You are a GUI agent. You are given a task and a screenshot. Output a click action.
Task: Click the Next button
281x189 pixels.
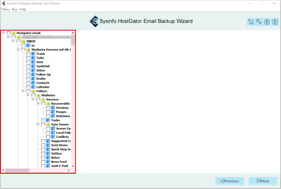pos(262,181)
